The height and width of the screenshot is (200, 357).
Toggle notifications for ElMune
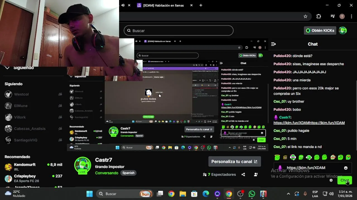click(x=60, y=106)
